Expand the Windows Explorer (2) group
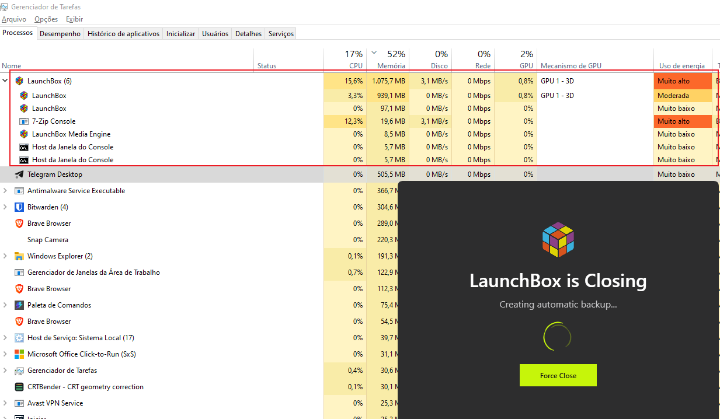 point(5,256)
